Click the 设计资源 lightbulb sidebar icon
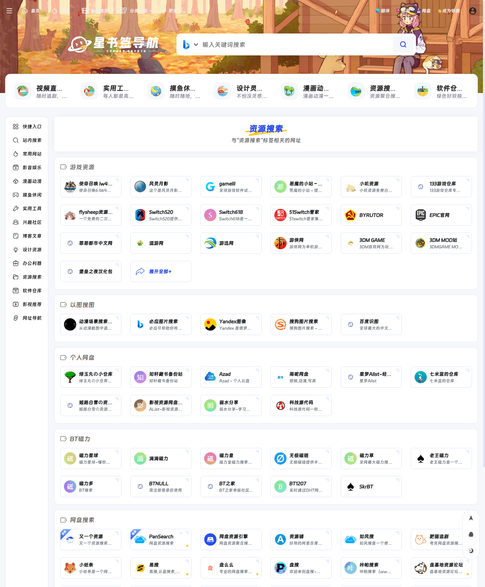 16,250
